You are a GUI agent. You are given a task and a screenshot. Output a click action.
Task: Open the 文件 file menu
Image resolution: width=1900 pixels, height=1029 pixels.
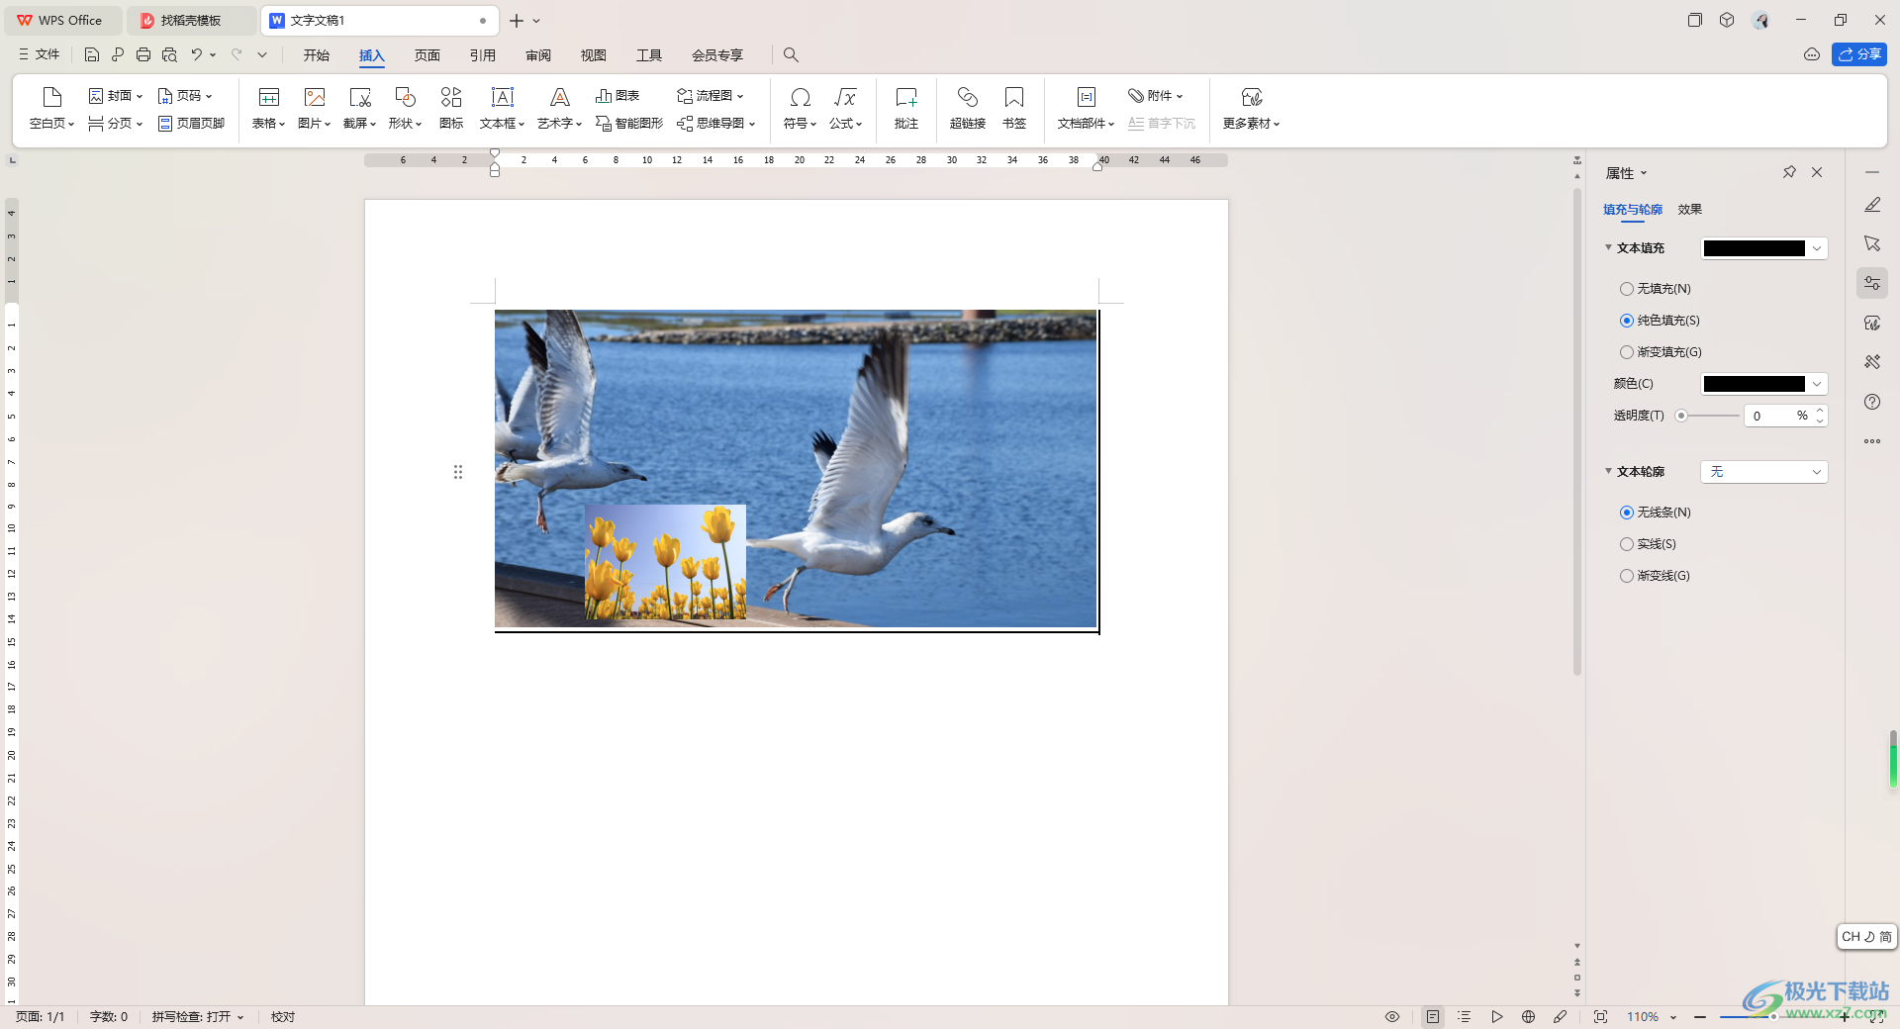tap(40, 55)
